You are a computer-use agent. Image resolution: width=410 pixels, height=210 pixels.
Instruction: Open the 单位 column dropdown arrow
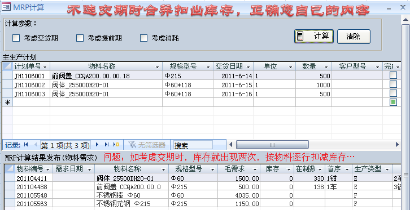(x=290, y=67)
